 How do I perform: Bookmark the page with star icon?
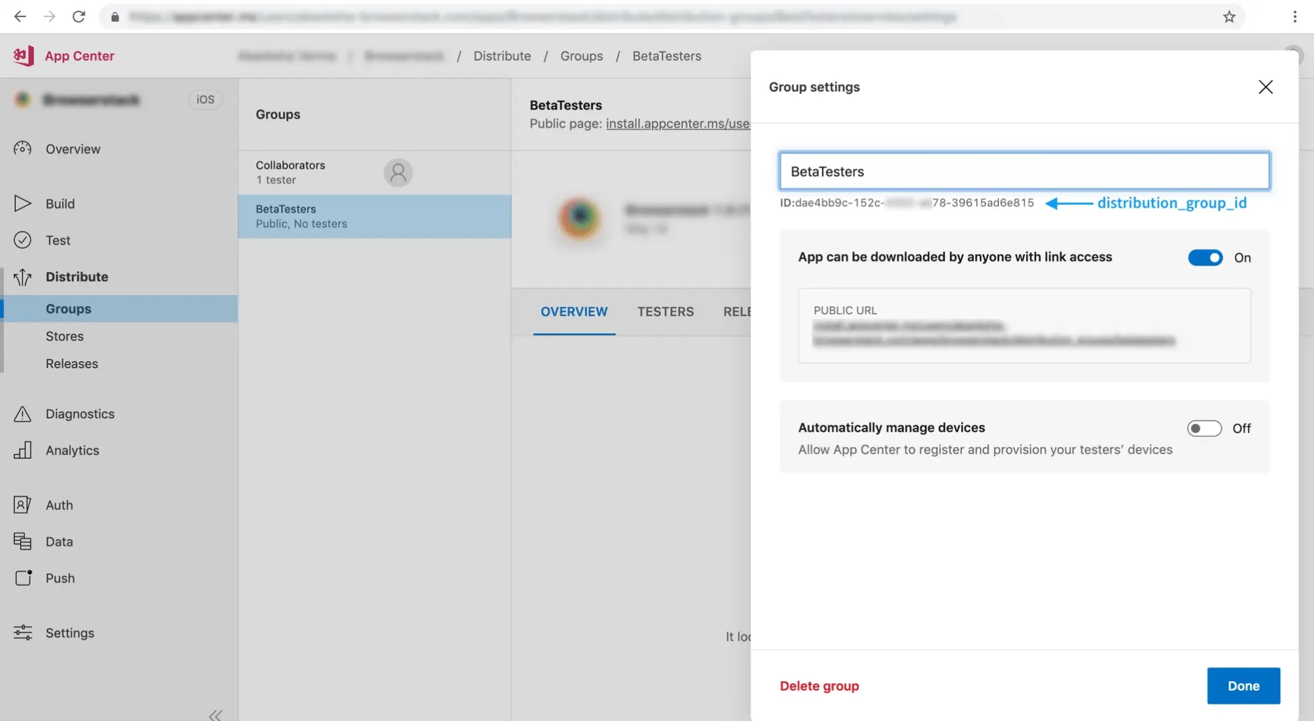pos(1229,17)
